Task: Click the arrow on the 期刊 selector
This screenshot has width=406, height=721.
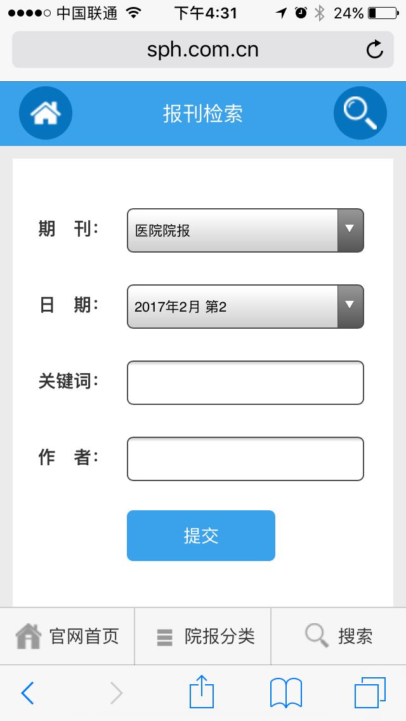Action: 350,230
